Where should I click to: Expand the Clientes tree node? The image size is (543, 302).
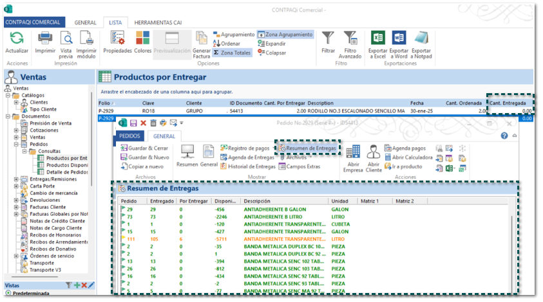[x=16, y=102]
